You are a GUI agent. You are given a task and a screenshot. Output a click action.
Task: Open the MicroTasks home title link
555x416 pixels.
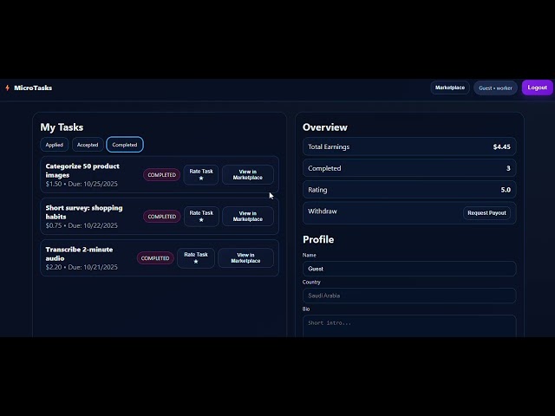pyautogui.click(x=33, y=88)
